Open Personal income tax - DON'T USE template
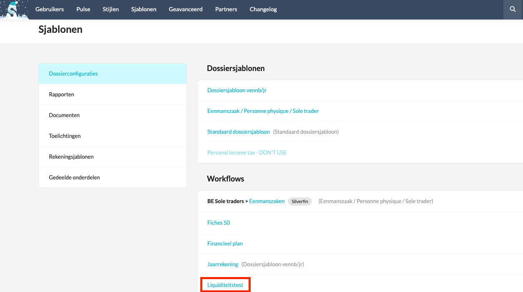Viewport: 523px width, 292px height. pos(247,152)
